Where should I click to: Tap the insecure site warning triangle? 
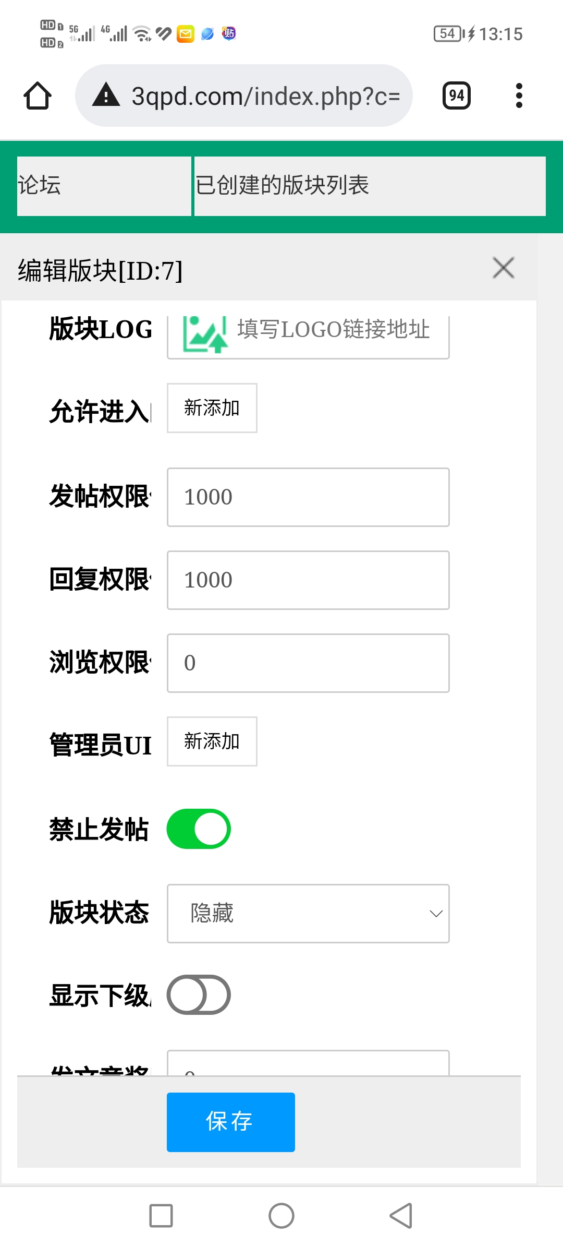[106, 95]
